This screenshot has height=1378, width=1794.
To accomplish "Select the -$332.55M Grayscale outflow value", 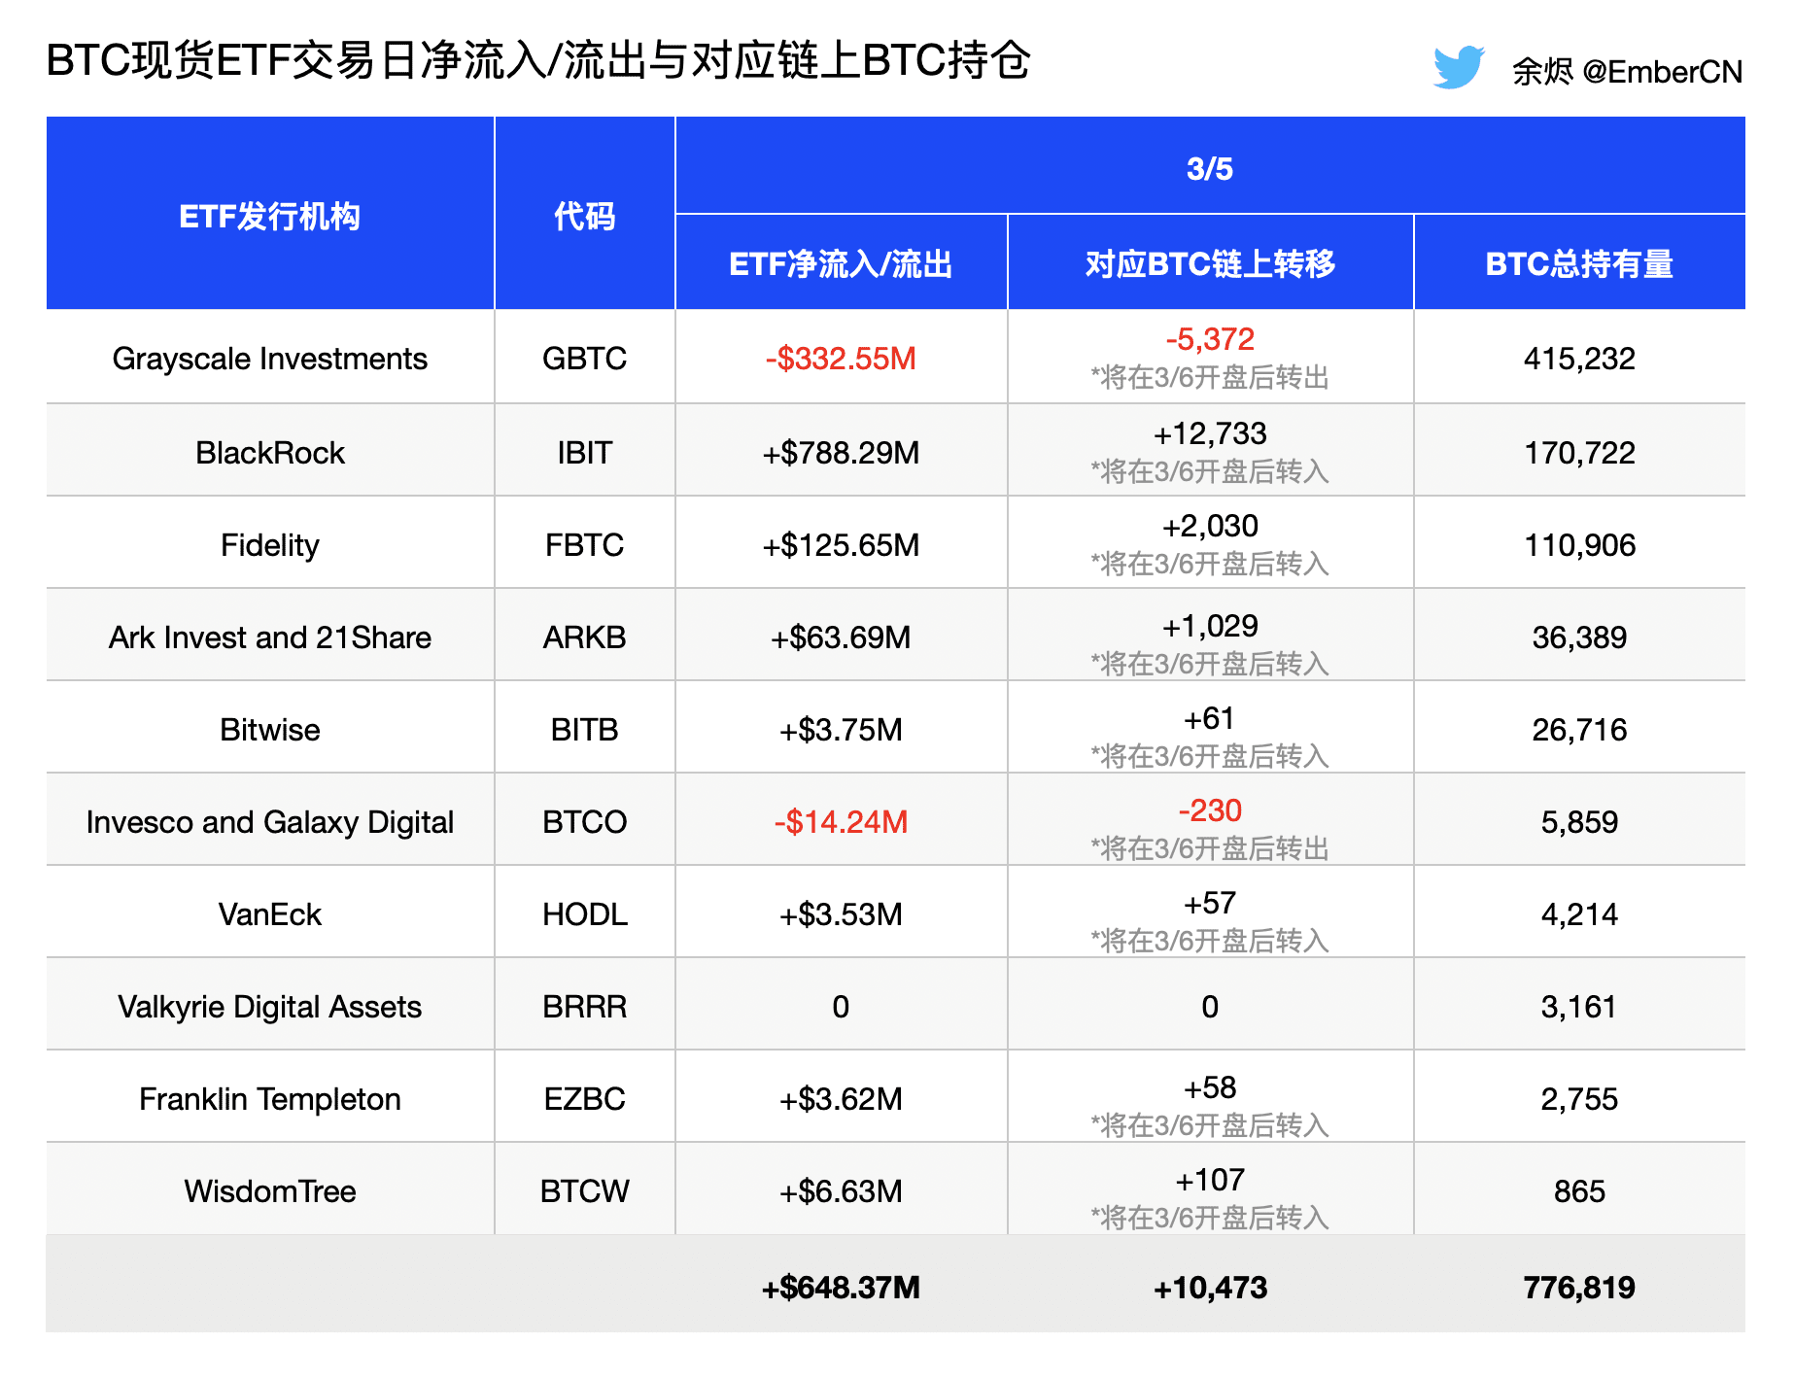I will tap(840, 358).
